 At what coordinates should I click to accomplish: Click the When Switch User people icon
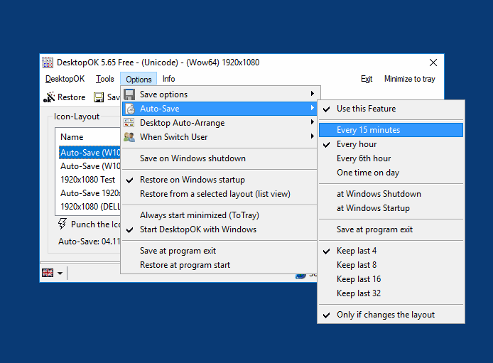129,137
